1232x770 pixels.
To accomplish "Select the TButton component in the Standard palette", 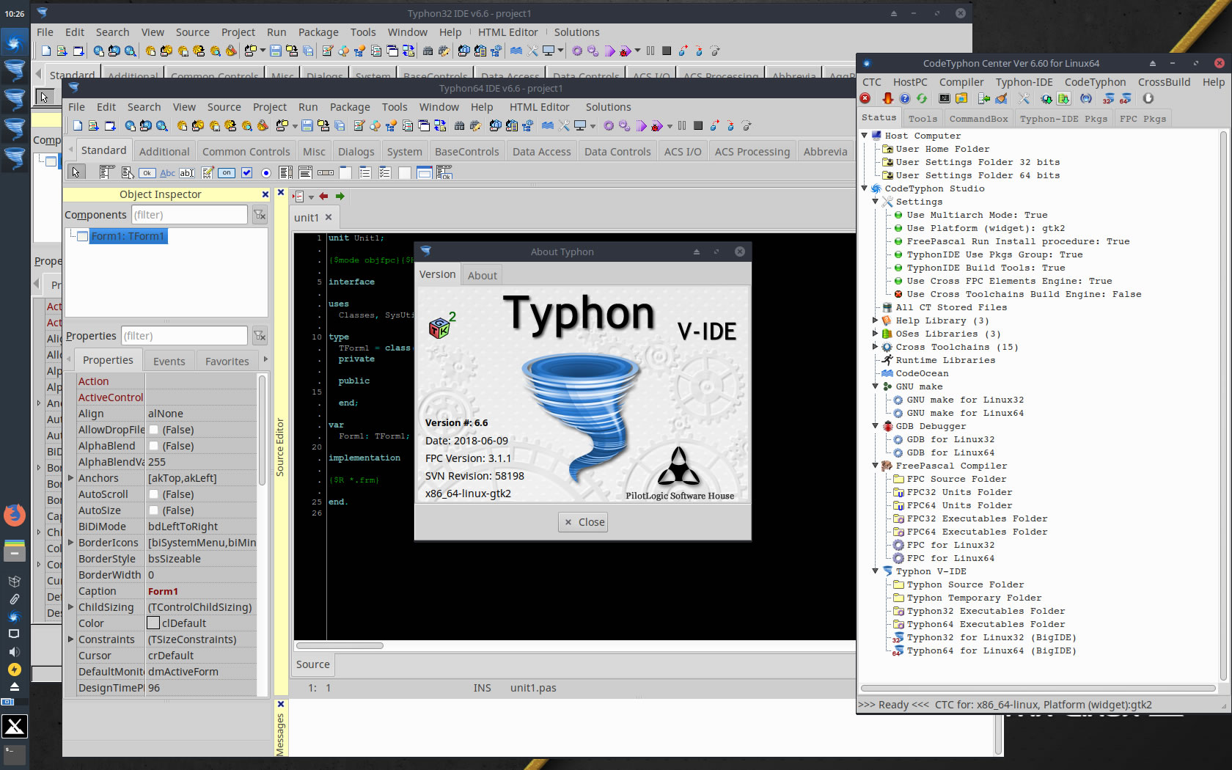I will [147, 173].
